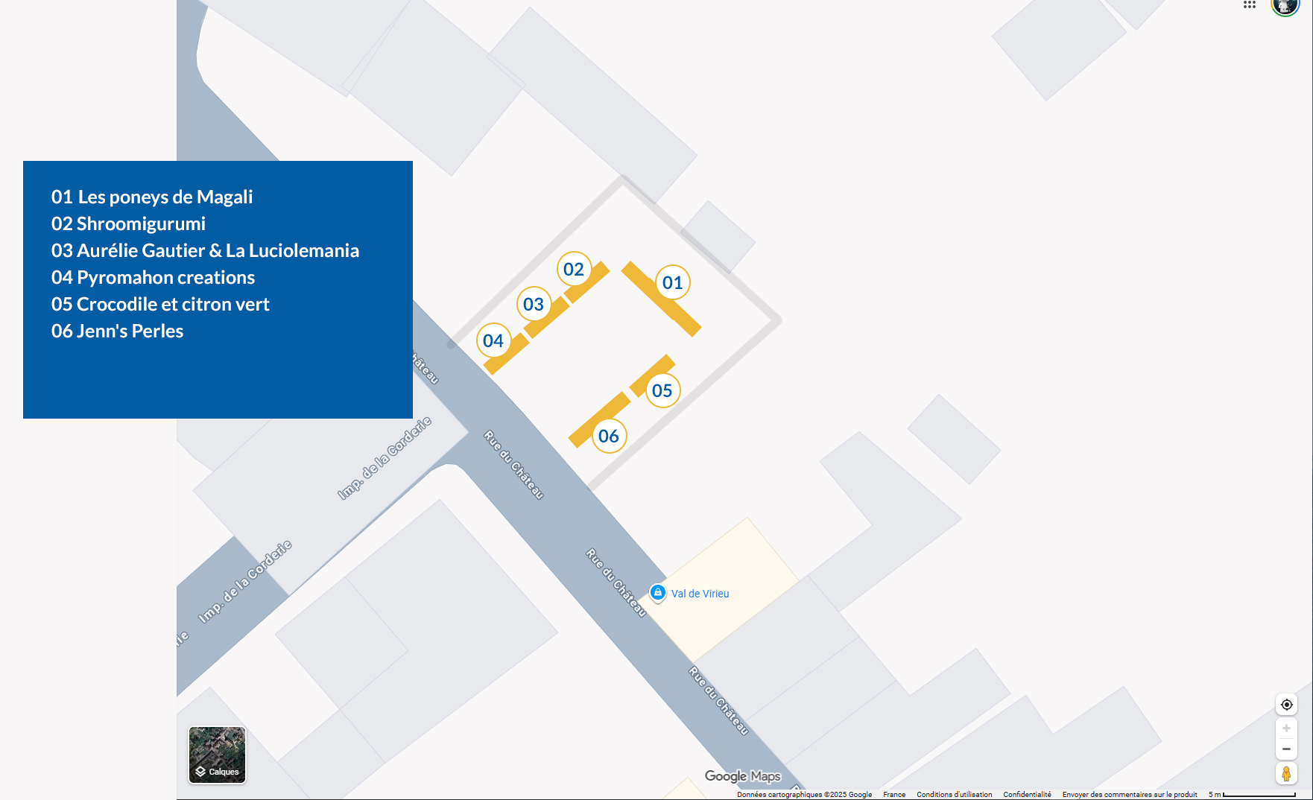
Task: Click map marker 06
Action: (x=609, y=436)
